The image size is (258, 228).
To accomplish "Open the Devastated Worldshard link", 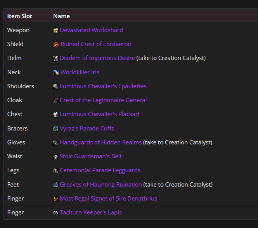I will tap(91, 30).
